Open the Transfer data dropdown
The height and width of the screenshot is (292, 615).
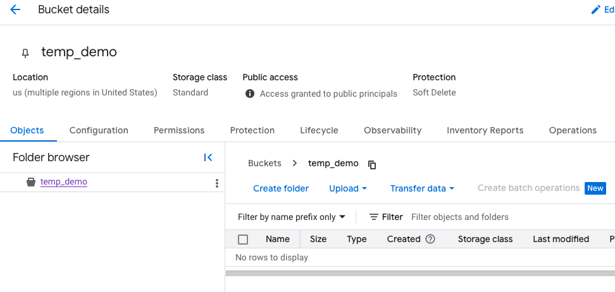click(x=422, y=188)
